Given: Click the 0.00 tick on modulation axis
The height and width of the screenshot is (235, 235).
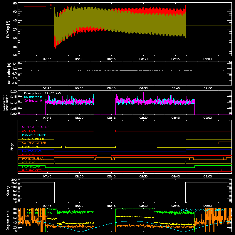Looking at the screenshot, I should [x=14, y=114].
